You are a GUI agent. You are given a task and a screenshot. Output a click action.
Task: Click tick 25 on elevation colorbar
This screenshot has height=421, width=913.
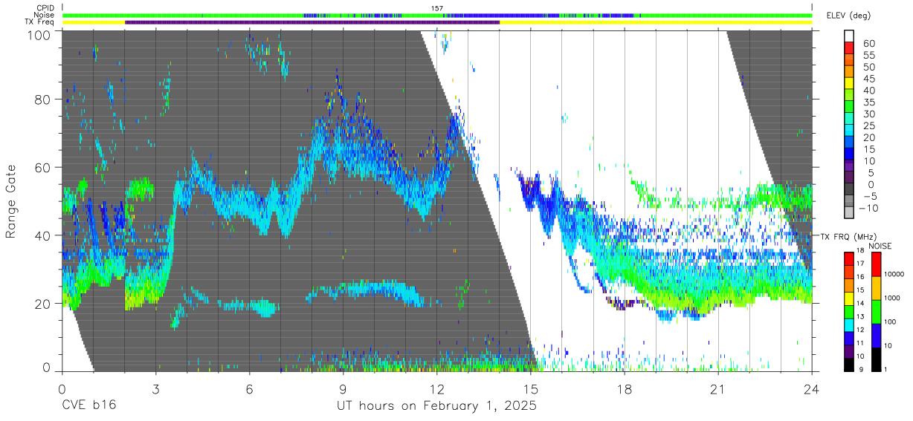(868, 126)
